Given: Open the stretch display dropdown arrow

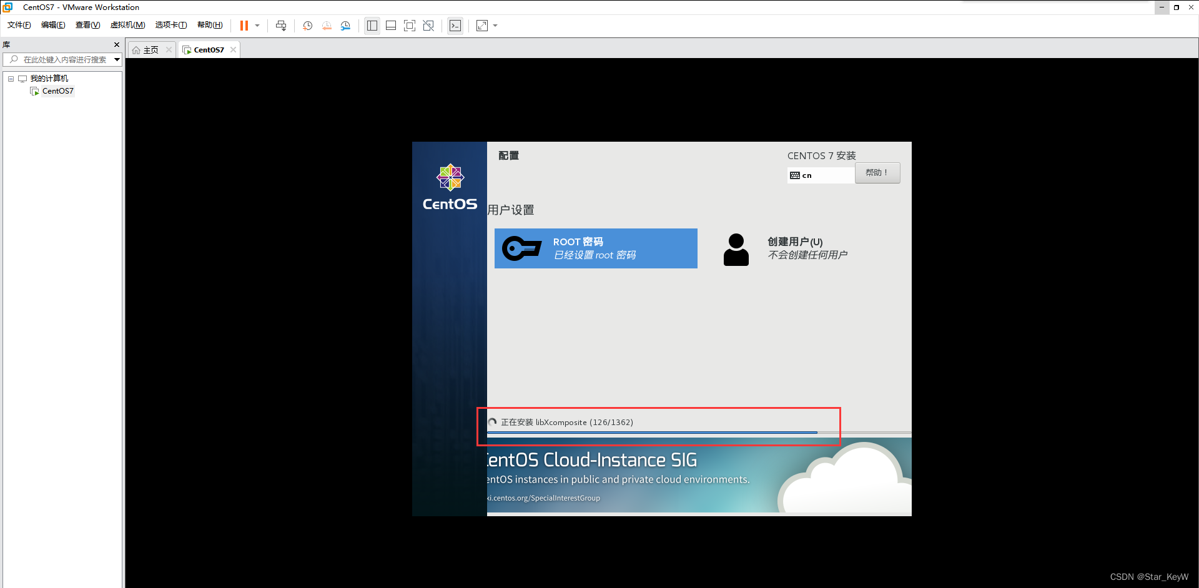Looking at the screenshot, I should (495, 26).
